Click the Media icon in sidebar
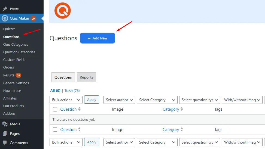 coord(5,124)
